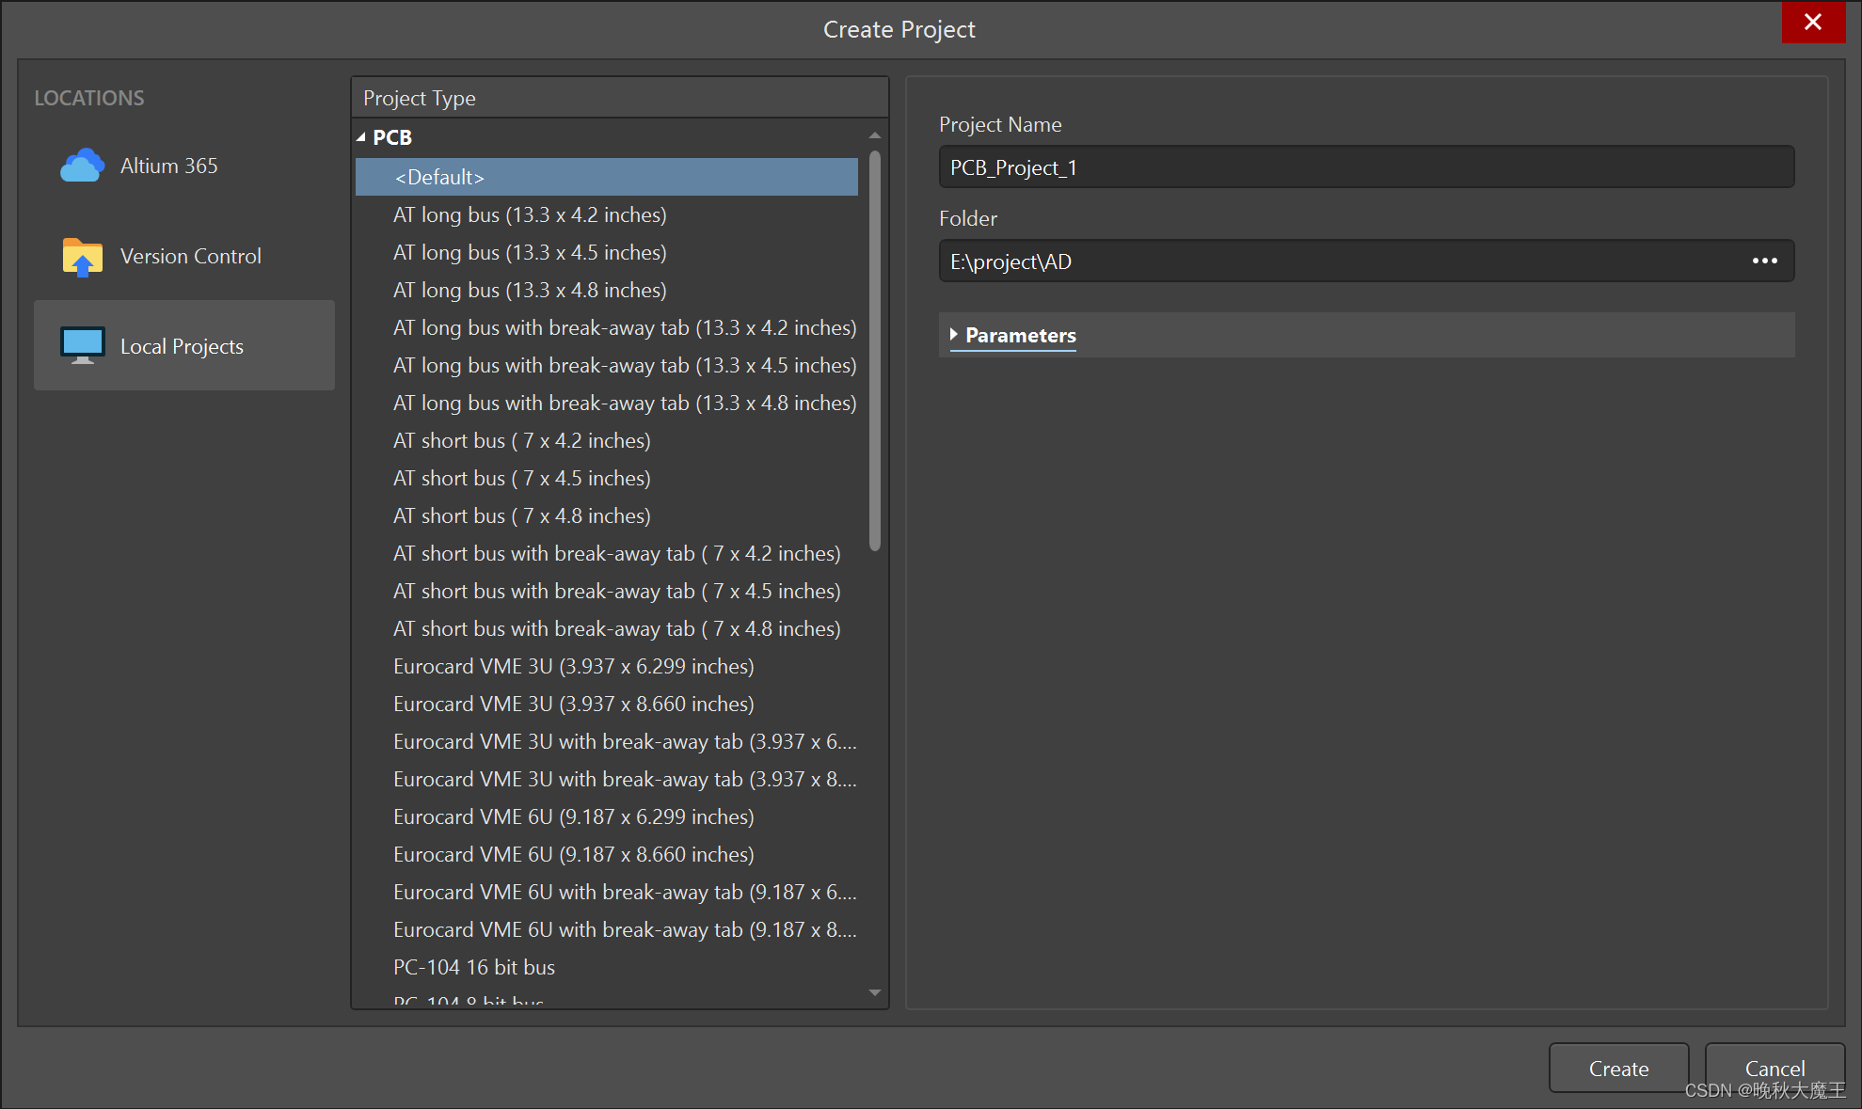Screen dimensions: 1862x1109
Task: Open folder browse ellipsis button
Action: pos(1764,261)
